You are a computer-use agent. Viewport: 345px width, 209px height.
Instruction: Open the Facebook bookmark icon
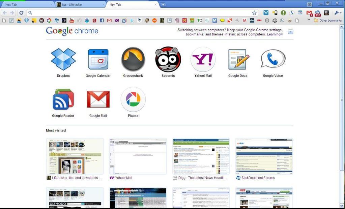102,20
